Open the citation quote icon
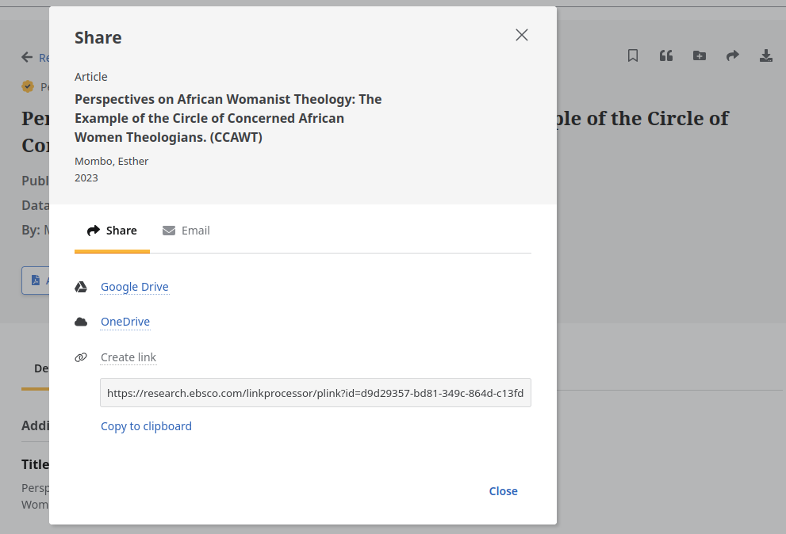The width and height of the screenshot is (786, 534). [x=665, y=55]
